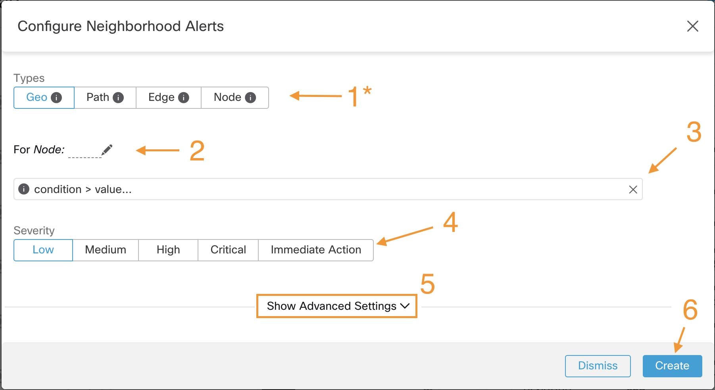This screenshot has width=715, height=390.
Task: Click the info icon beside Edge
Action: pos(184,98)
